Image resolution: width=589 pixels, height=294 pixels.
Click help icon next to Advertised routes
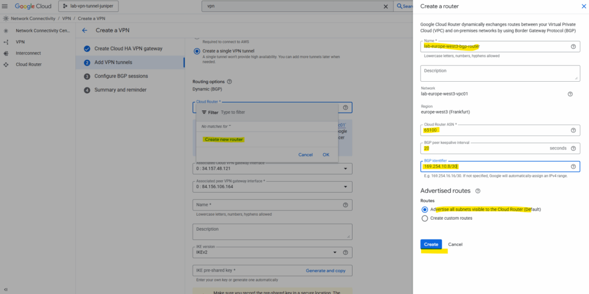(x=477, y=191)
